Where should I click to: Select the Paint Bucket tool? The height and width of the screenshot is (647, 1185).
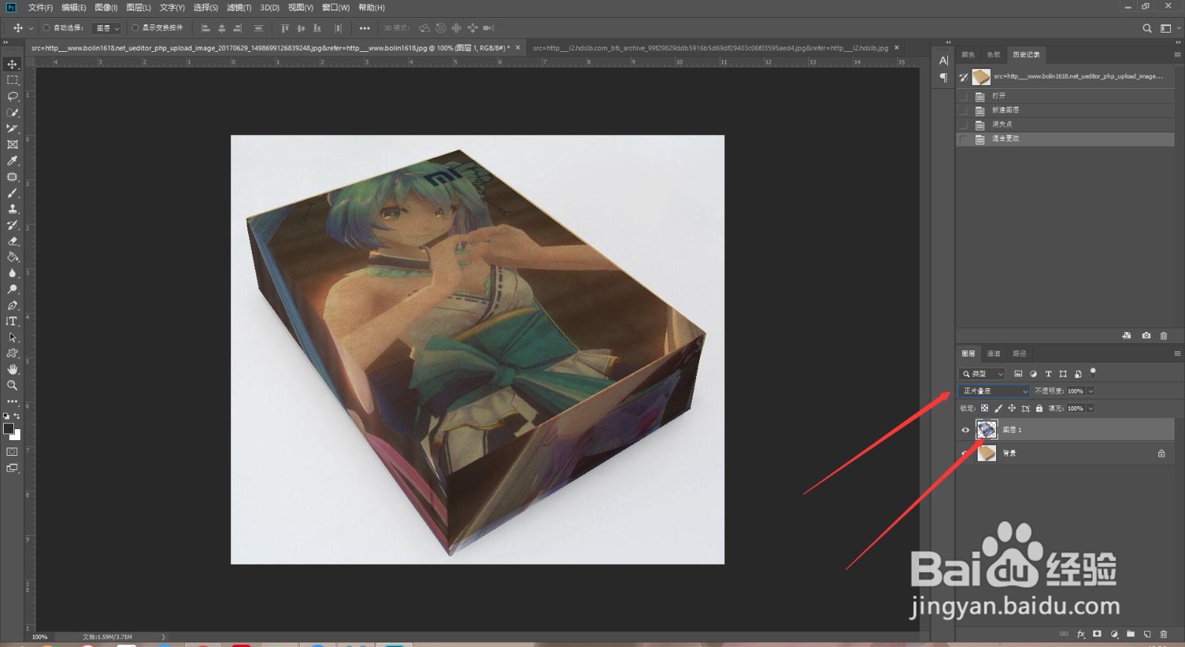(x=13, y=257)
